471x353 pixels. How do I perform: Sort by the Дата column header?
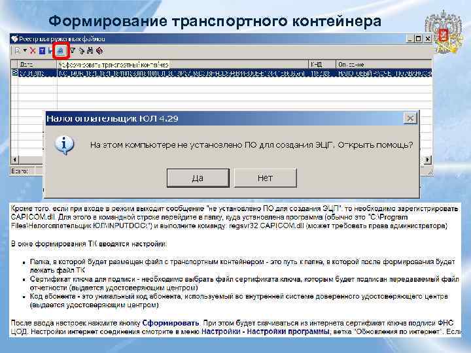(37, 64)
